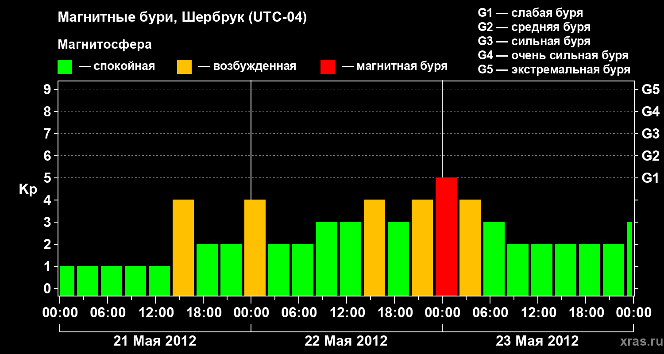The height and width of the screenshot is (354, 664).
Task: Select the orange bar just after midnight 22 May
Action: pos(255,248)
